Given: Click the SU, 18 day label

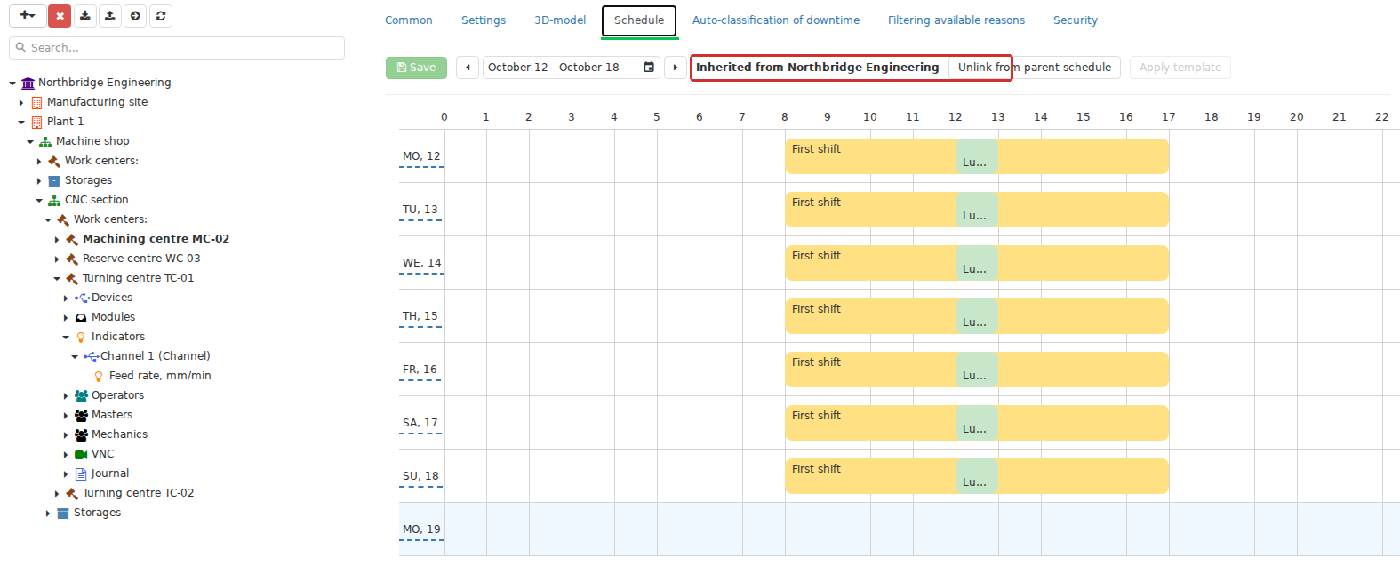Looking at the screenshot, I should point(420,476).
